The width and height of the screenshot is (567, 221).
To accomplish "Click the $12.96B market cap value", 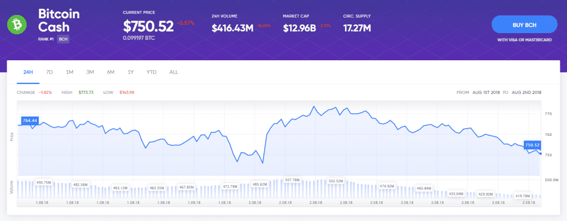I will (x=300, y=28).
